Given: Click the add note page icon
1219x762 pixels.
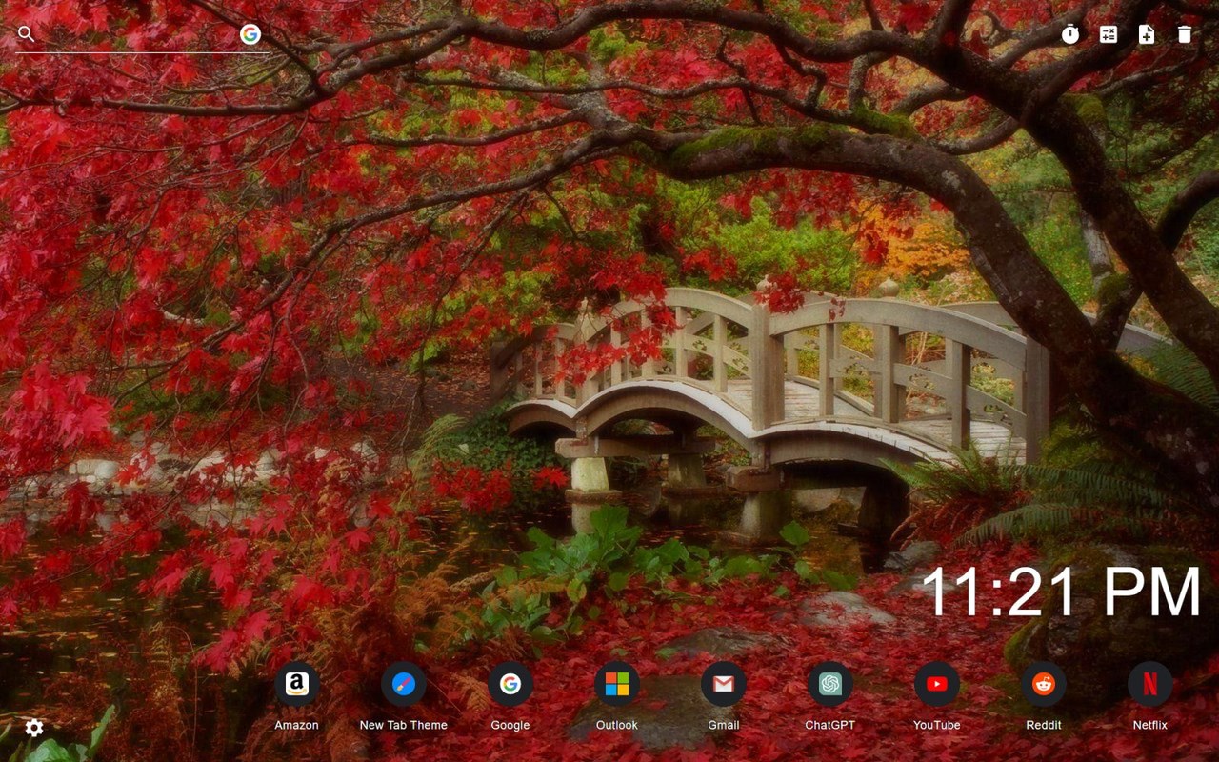Looking at the screenshot, I should coord(1147,34).
